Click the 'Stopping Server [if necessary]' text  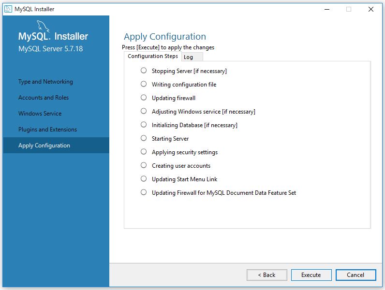point(189,71)
